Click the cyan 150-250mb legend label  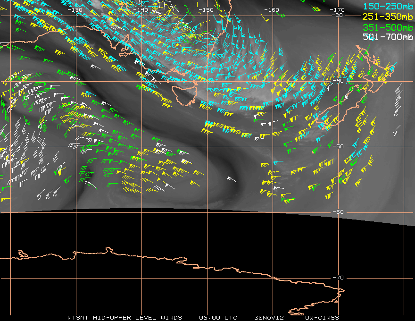[388, 6]
